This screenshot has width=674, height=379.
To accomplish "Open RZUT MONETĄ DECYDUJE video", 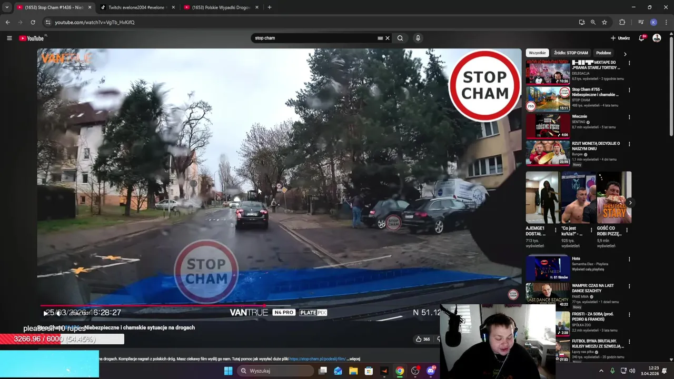I will (548, 153).
